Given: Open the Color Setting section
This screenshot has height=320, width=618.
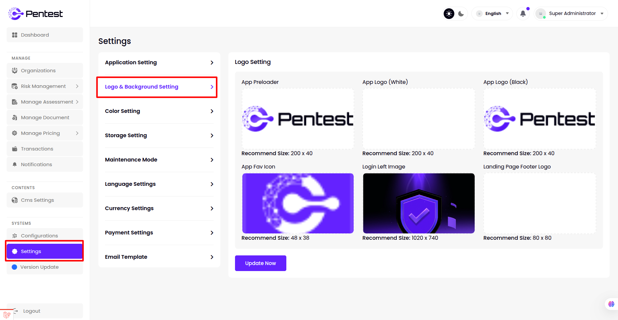Looking at the screenshot, I should [159, 111].
